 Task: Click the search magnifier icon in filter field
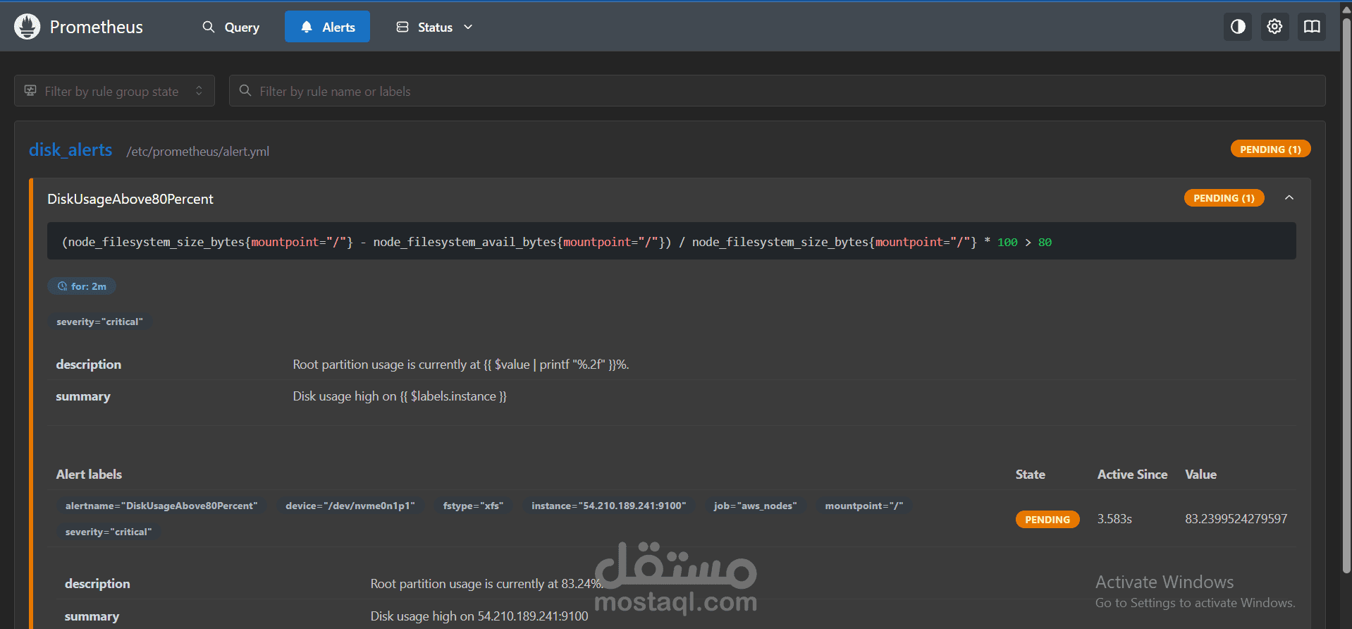click(x=245, y=90)
